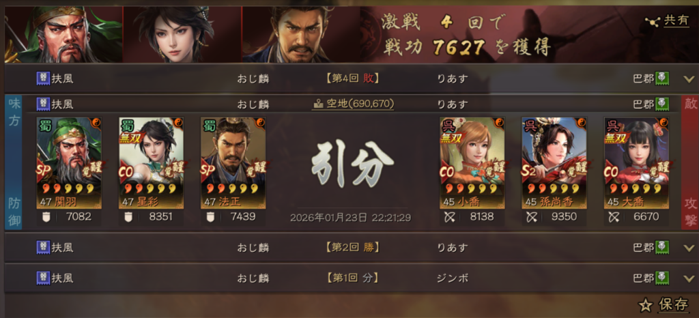This screenshot has width=699, height=318.
Task: Click the 保存 star icon
Action: (645, 306)
